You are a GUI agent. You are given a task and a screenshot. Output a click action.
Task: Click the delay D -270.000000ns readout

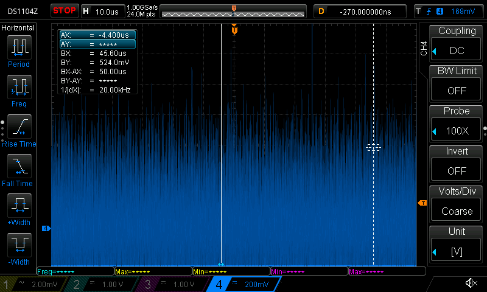(360, 12)
